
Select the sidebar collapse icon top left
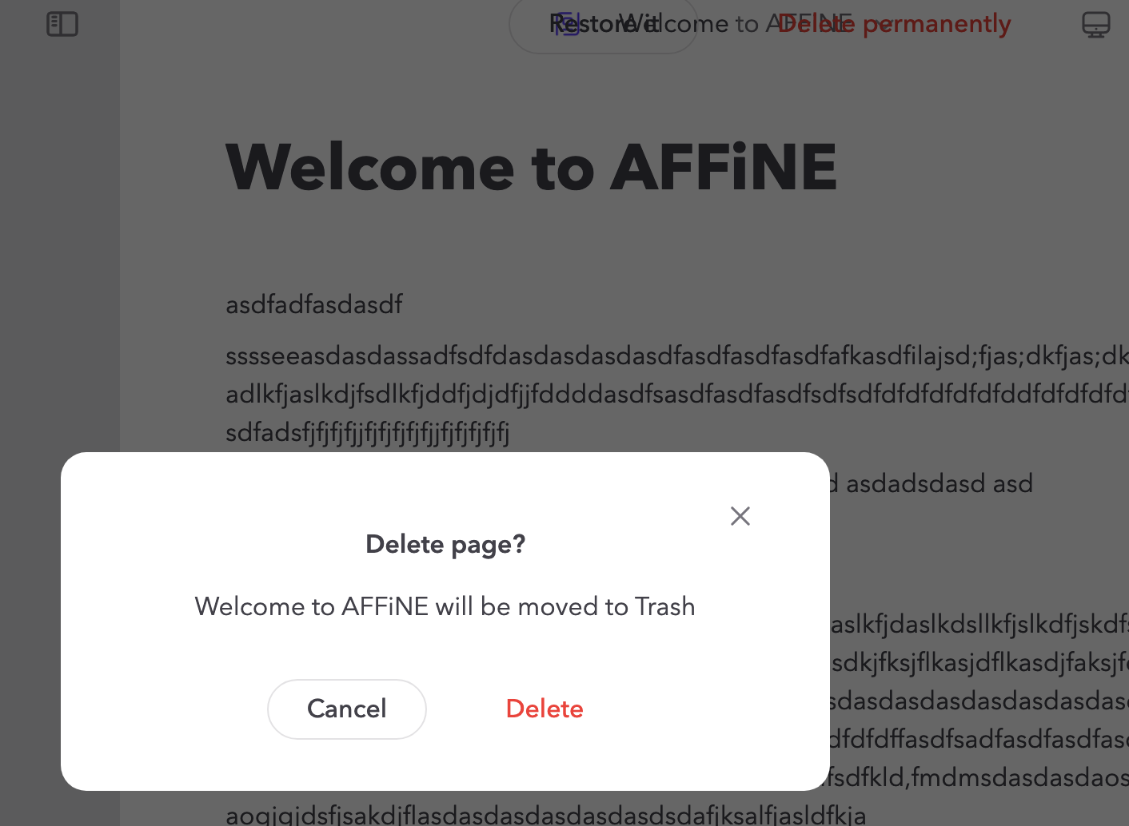[x=62, y=25]
